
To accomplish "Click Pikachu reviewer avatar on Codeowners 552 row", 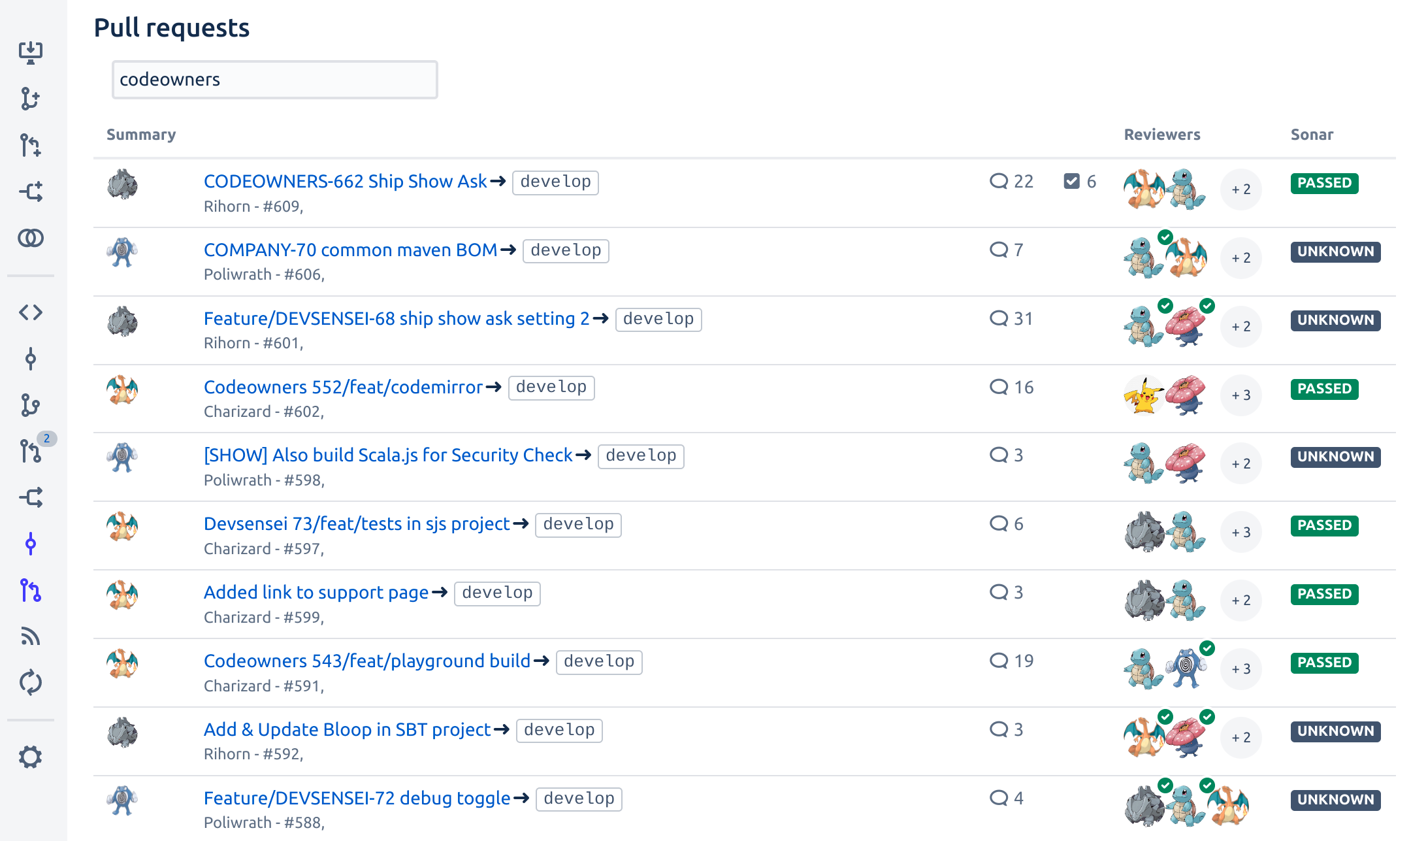I will [x=1144, y=395].
